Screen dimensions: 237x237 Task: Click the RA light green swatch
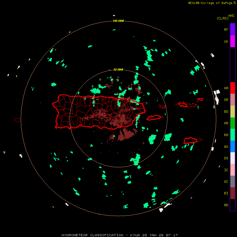pyautogui.click(x=233, y=135)
